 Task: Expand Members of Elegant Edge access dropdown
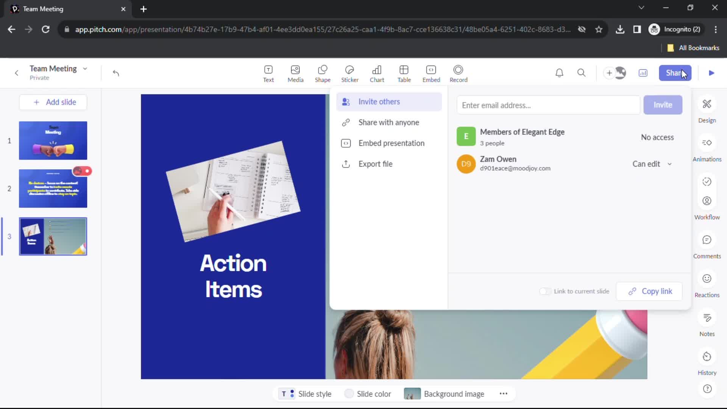(657, 137)
